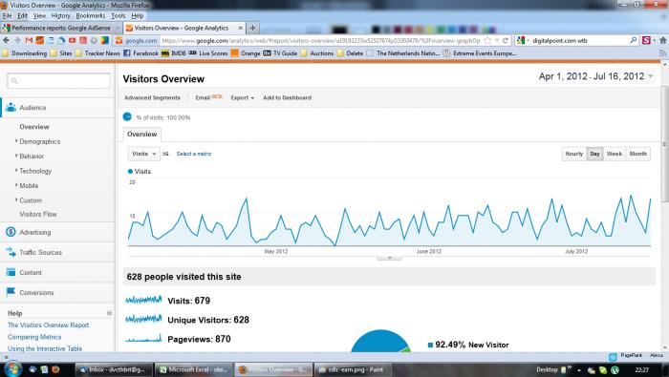The width and height of the screenshot is (669, 377).
Task: Switch graph to Week view
Action: pos(614,154)
